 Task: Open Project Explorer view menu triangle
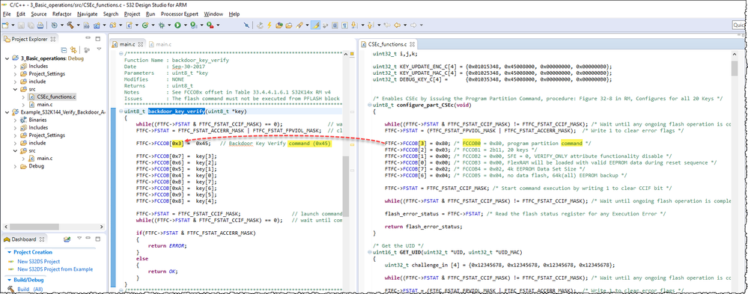point(100,49)
